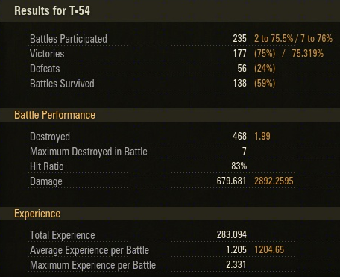Select the Results for T-54 header
This screenshot has height=277, width=340.
52,11
